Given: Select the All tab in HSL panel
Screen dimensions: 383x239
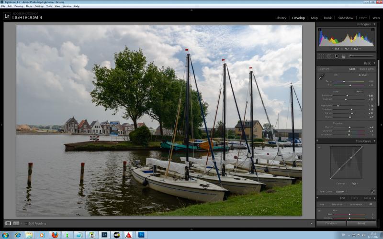Looking at the screenshot, I should 371,205.
